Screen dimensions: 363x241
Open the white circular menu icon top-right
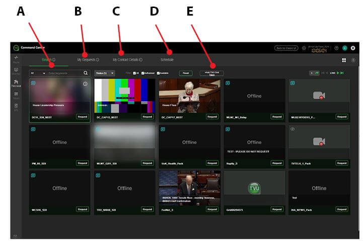click(353, 48)
